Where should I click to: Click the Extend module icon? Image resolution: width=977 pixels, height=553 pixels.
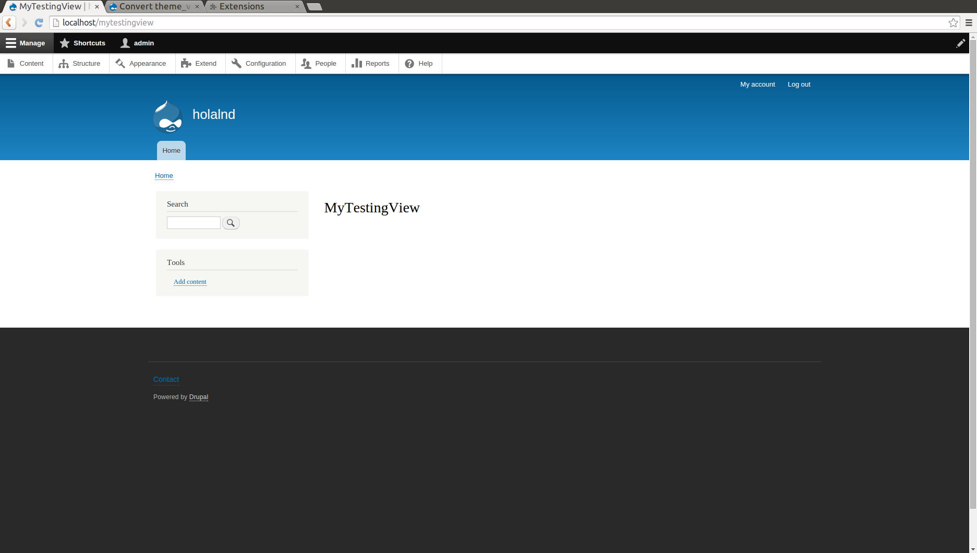(x=186, y=63)
